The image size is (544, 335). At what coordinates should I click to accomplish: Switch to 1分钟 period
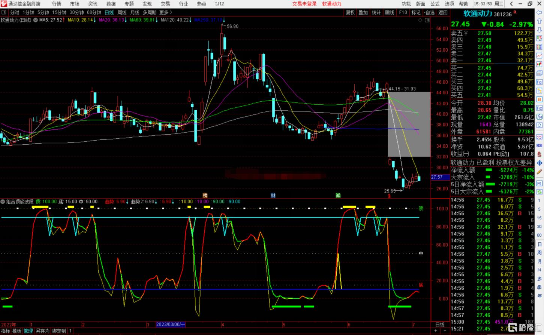pos(28,13)
